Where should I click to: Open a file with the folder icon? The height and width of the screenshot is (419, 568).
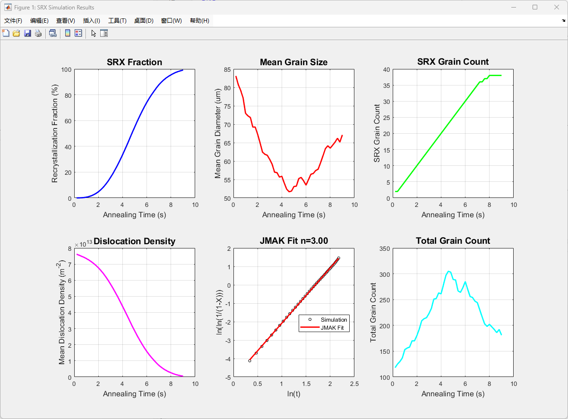pyautogui.click(x=16, y=33)
